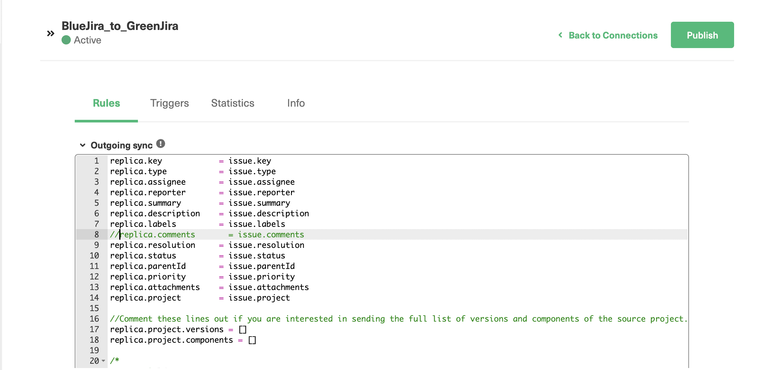Click the empty bracket value on line 18
The image size is (769, 370).
[252, 340]
